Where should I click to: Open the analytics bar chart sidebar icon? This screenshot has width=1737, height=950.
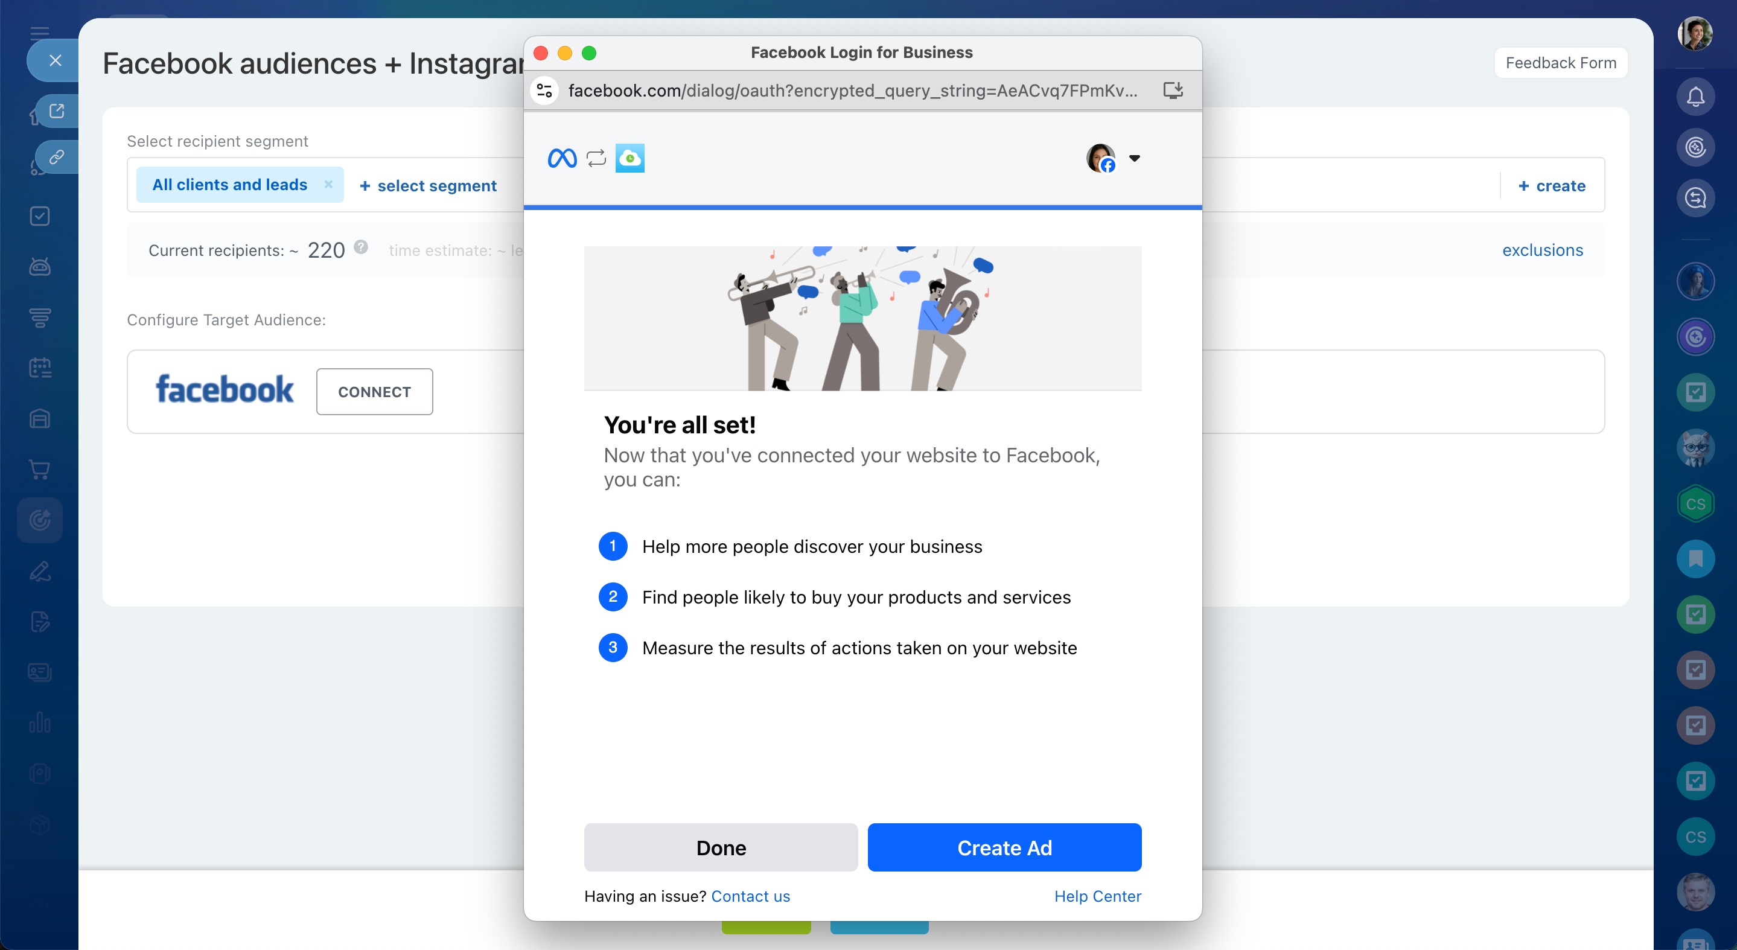40,722
